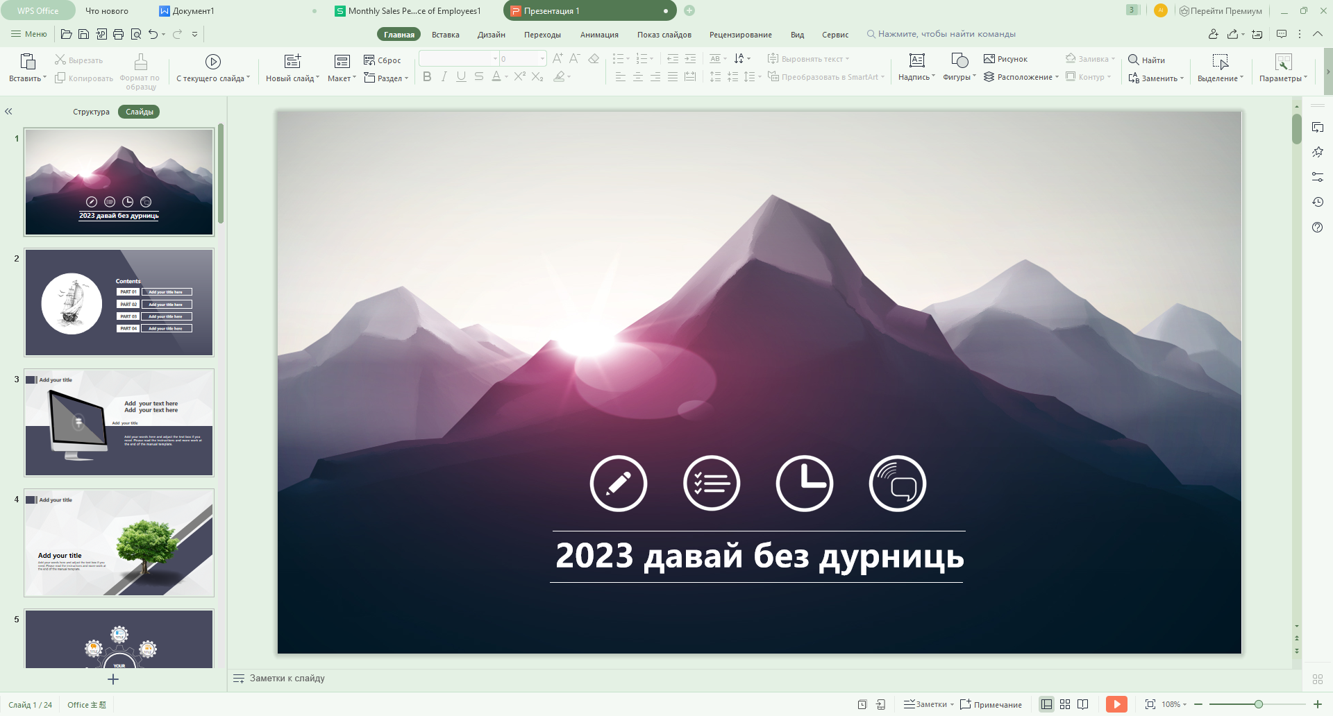The height and width of the screenshot is (716, 1333).
Task: Toggle Bold formatting
Action: (427, 77)
